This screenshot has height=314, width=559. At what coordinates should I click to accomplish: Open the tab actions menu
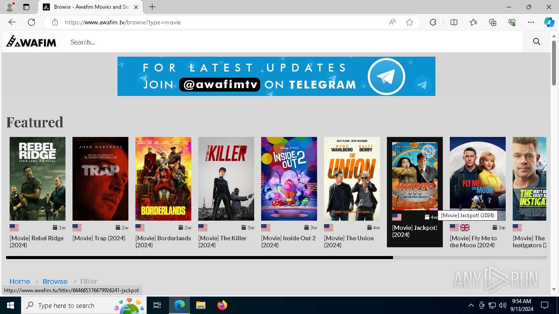(x=26, y=7)
